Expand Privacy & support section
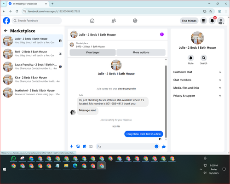The width and height of the screenshot is (230, 184). coord(197,96)
